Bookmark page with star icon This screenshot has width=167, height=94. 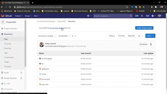click(x=127, y=7)
